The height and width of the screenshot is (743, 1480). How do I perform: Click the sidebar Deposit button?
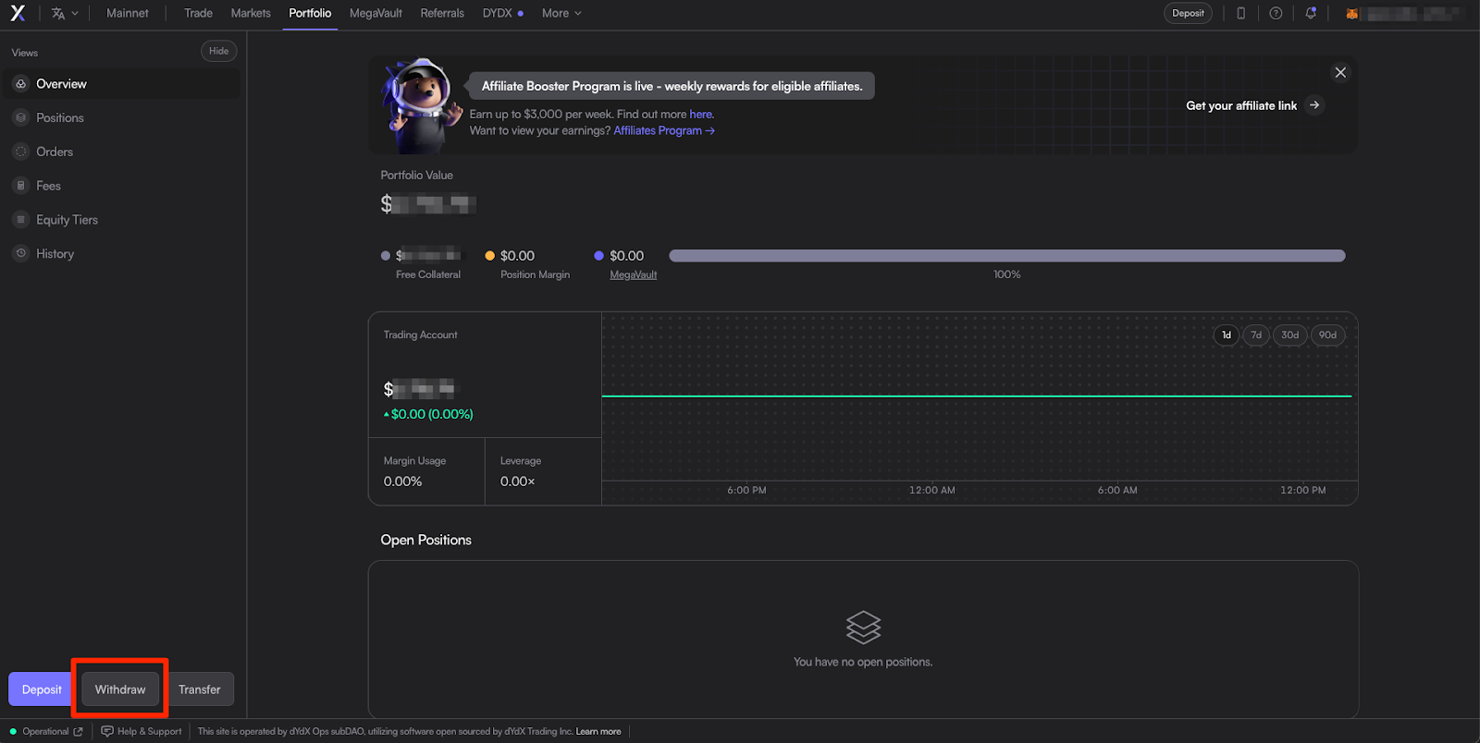point(42,689)
